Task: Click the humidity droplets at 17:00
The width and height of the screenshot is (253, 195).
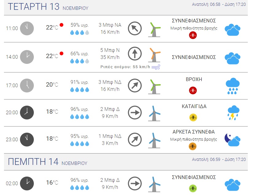Action: pos(80,90)
